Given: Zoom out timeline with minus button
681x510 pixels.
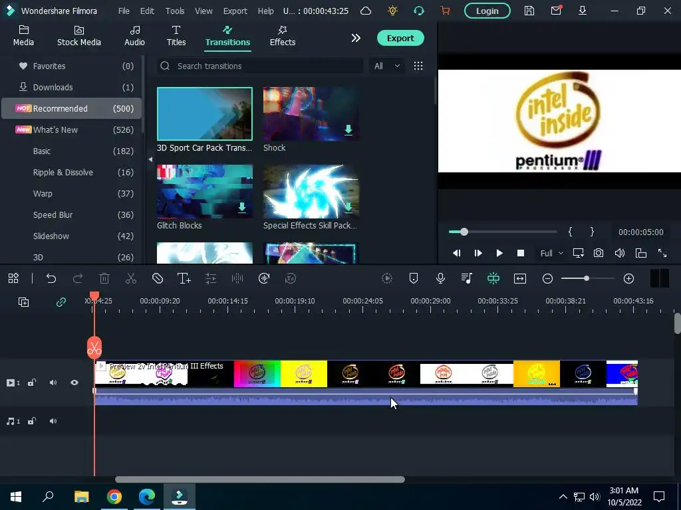Looking at the screenshot, I should [548, 278].
